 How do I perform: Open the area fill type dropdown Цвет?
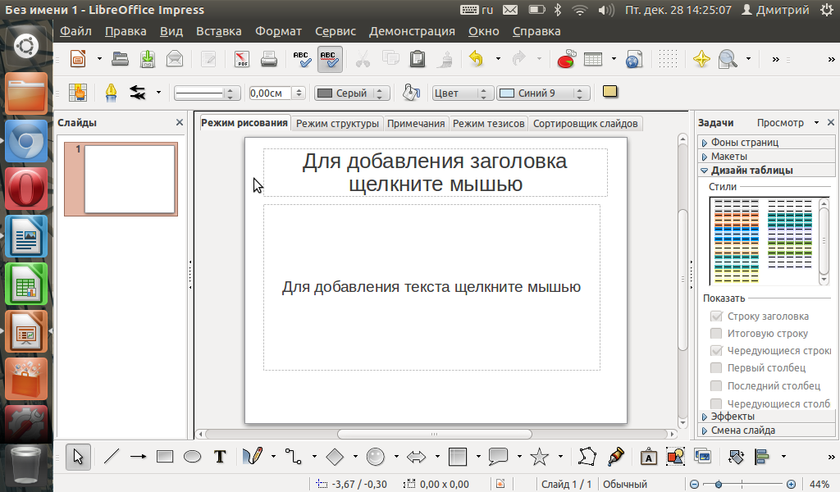coord(463,93)
